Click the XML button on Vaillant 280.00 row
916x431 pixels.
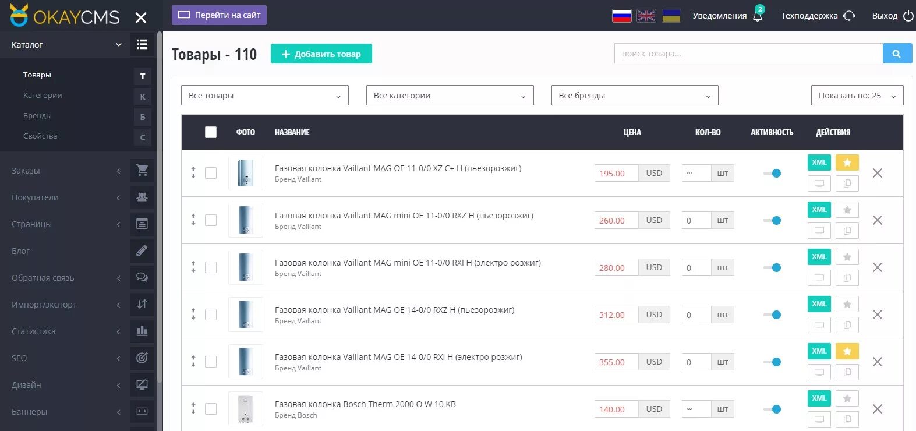(x=819, y=257)
